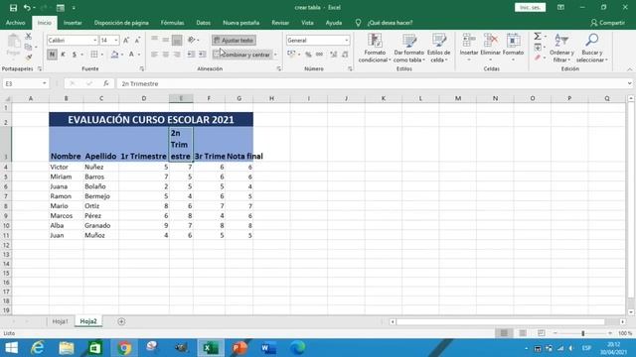Apply percent style icon
The image size is (636, 357).
pyautogui.click(x=308, y=55)
